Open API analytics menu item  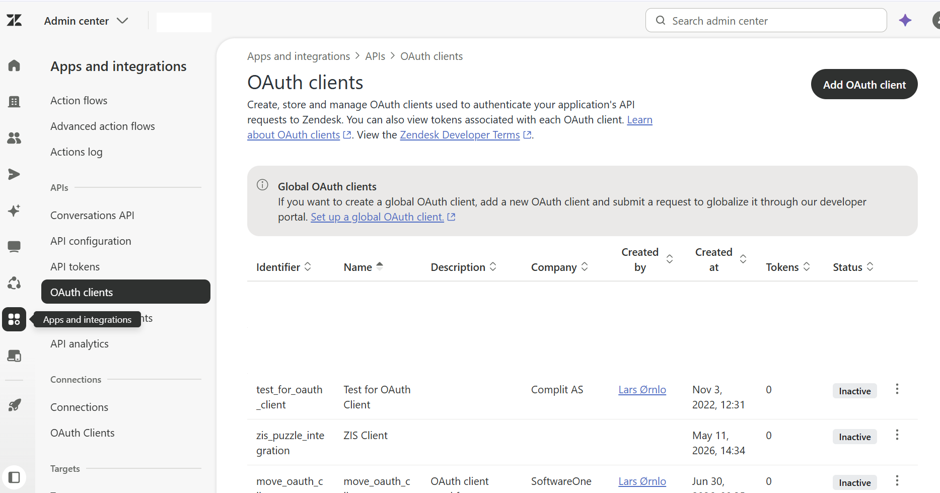(80, 343)
